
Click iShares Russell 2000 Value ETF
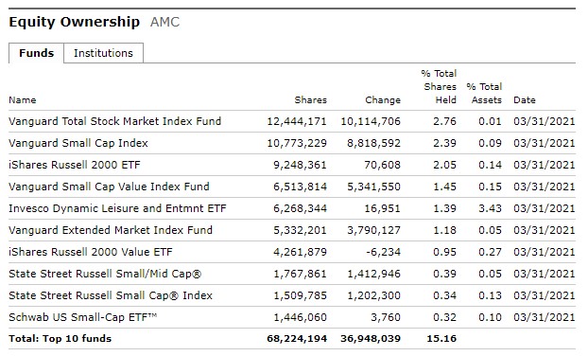(x=91, y=252)
